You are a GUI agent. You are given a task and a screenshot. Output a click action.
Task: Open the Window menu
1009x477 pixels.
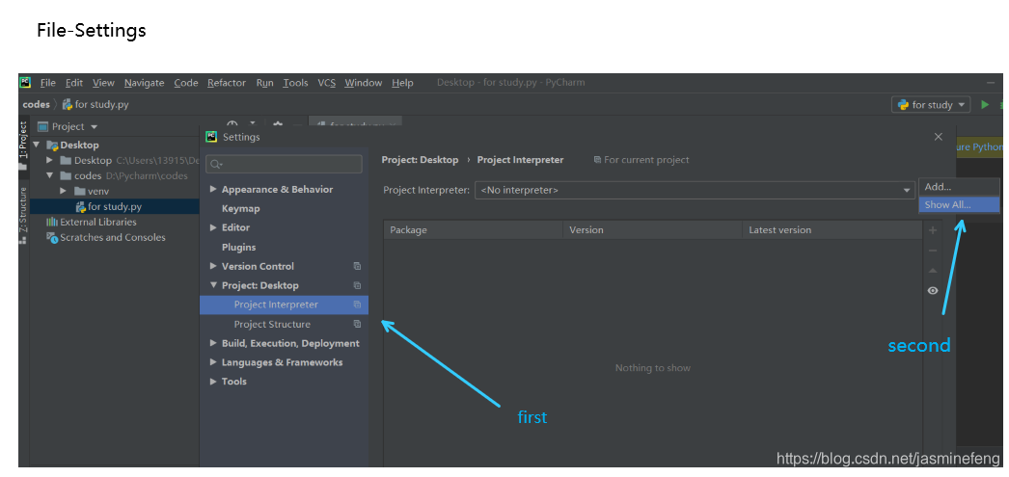coord(363,82)
